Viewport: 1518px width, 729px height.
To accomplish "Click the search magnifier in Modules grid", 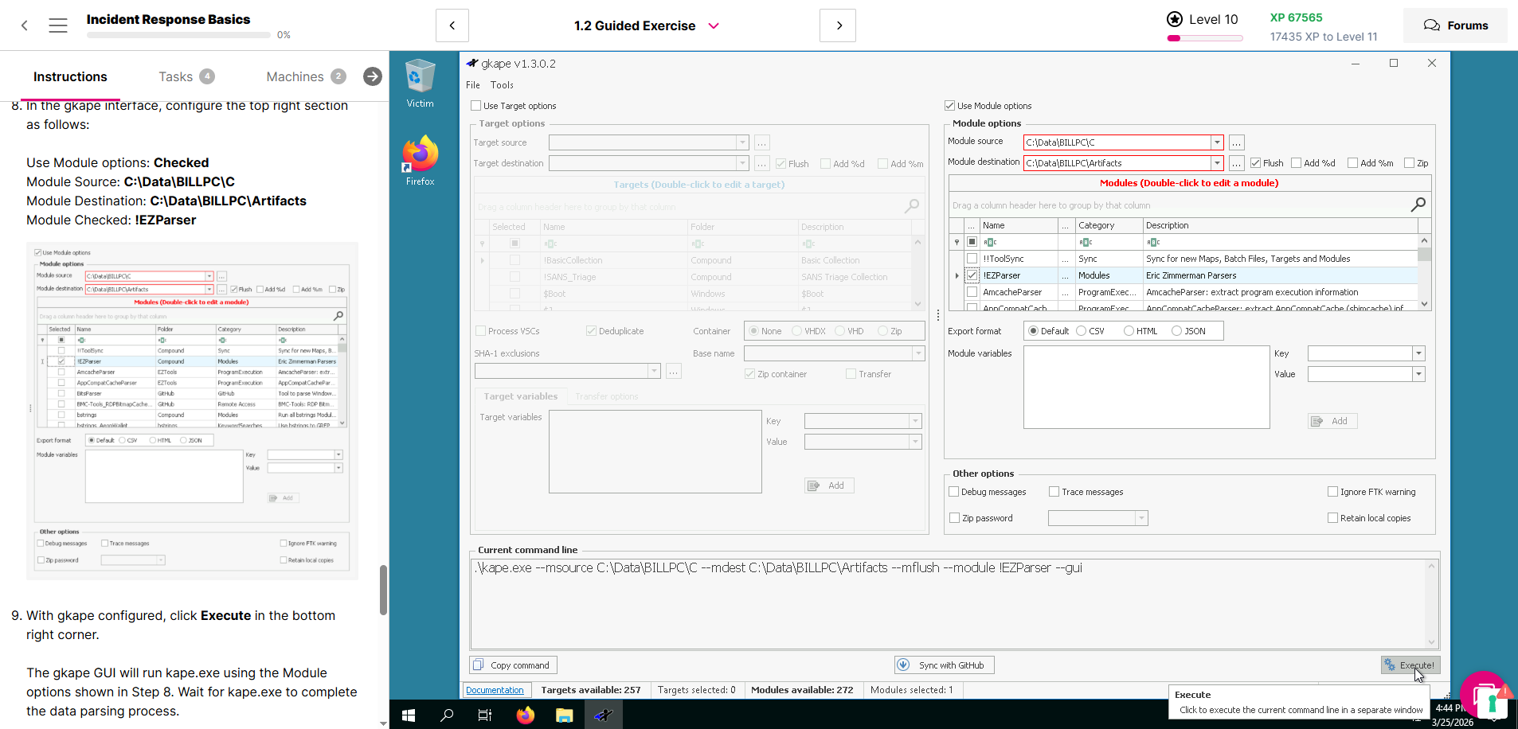I will [1418, 205].
